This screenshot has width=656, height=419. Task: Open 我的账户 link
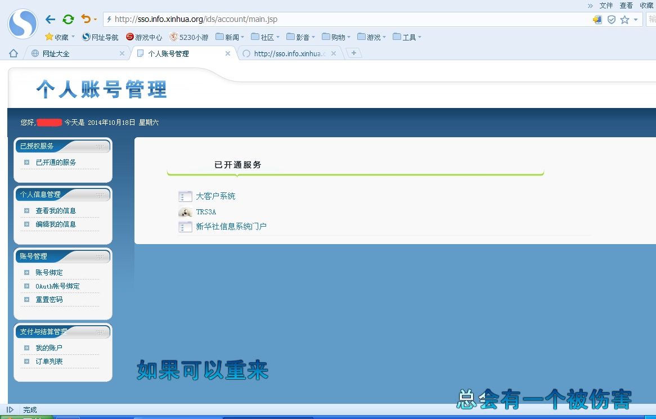click(x=49, y=348)
